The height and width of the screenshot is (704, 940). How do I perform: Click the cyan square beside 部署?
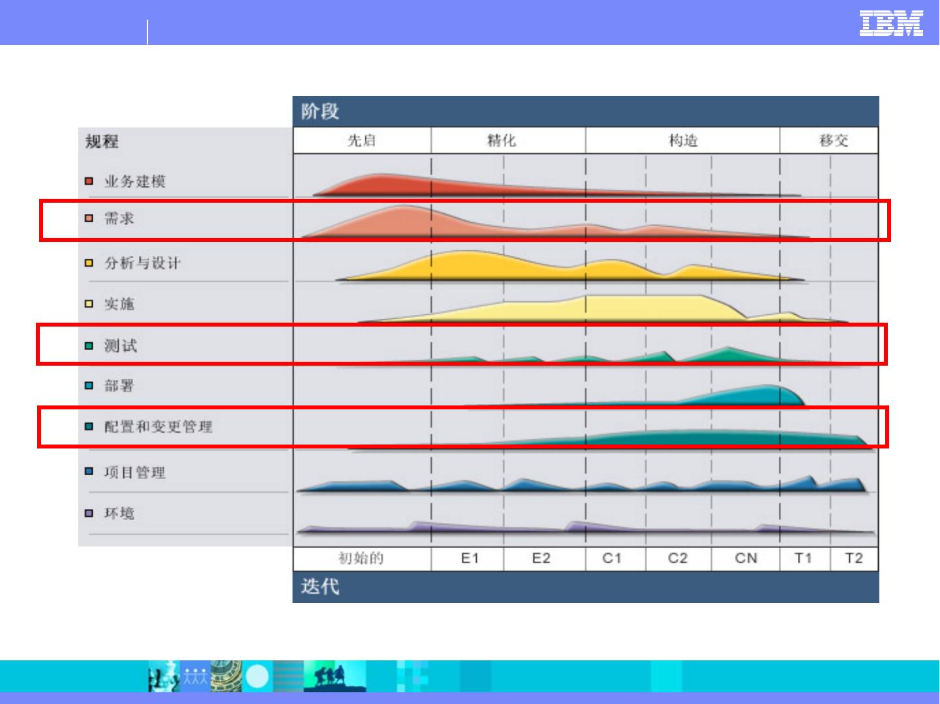pos(89,386)
